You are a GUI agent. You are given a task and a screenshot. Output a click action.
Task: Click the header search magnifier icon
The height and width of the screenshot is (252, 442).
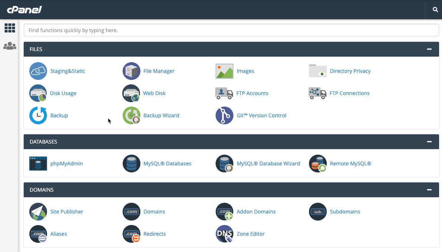[x=435, y=10]
